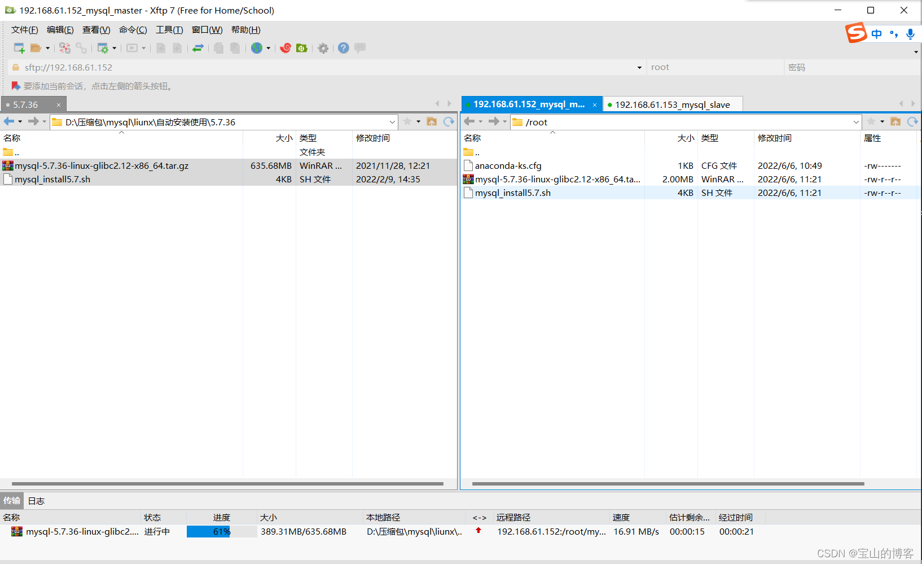Select remote mysql_install5.7.sh file
Screen dimensions: 922x564
click(691, 193)
